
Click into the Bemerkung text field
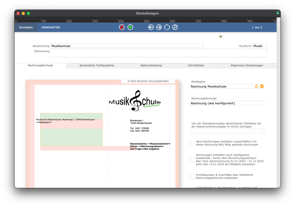159,53
